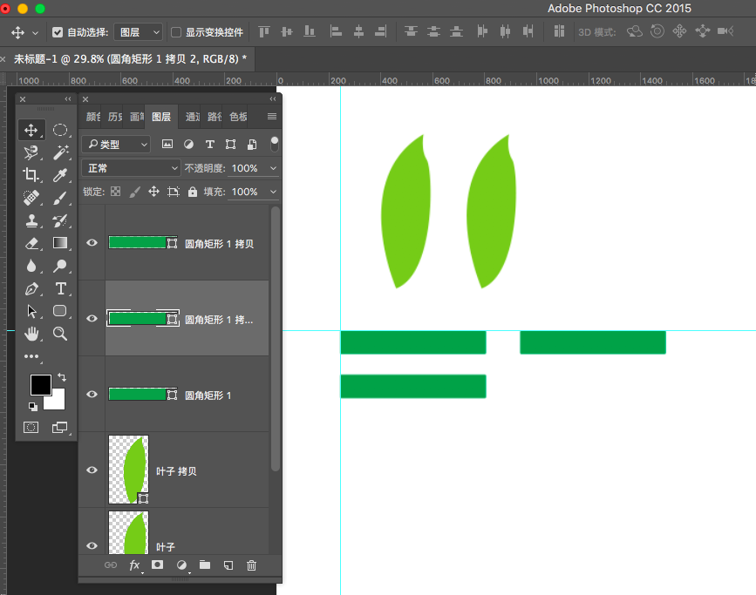Select the Move tool in toolbox
756x595 pixels.
click(x=31, y=130)
